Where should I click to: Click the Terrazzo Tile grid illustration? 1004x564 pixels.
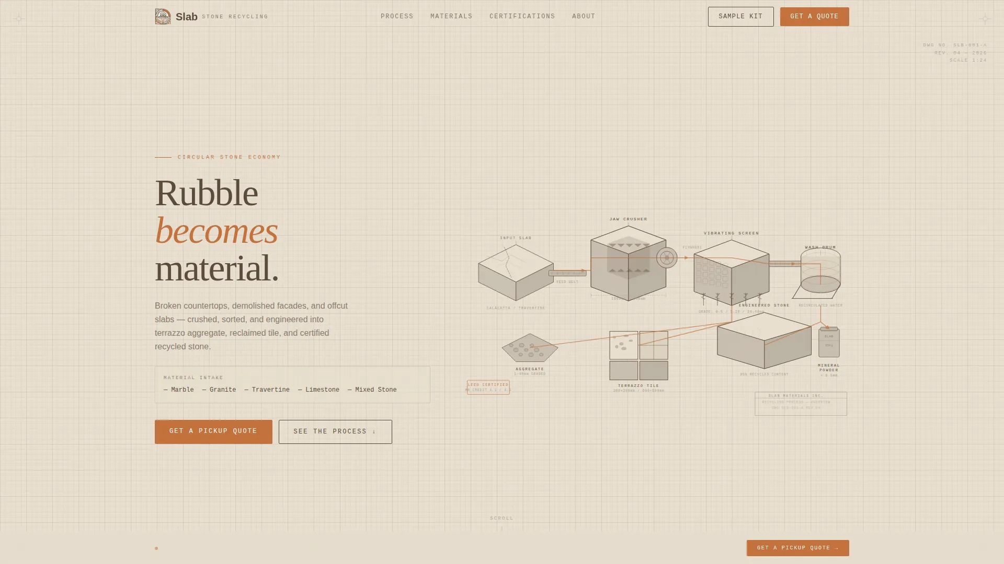(x=638, y=356)
